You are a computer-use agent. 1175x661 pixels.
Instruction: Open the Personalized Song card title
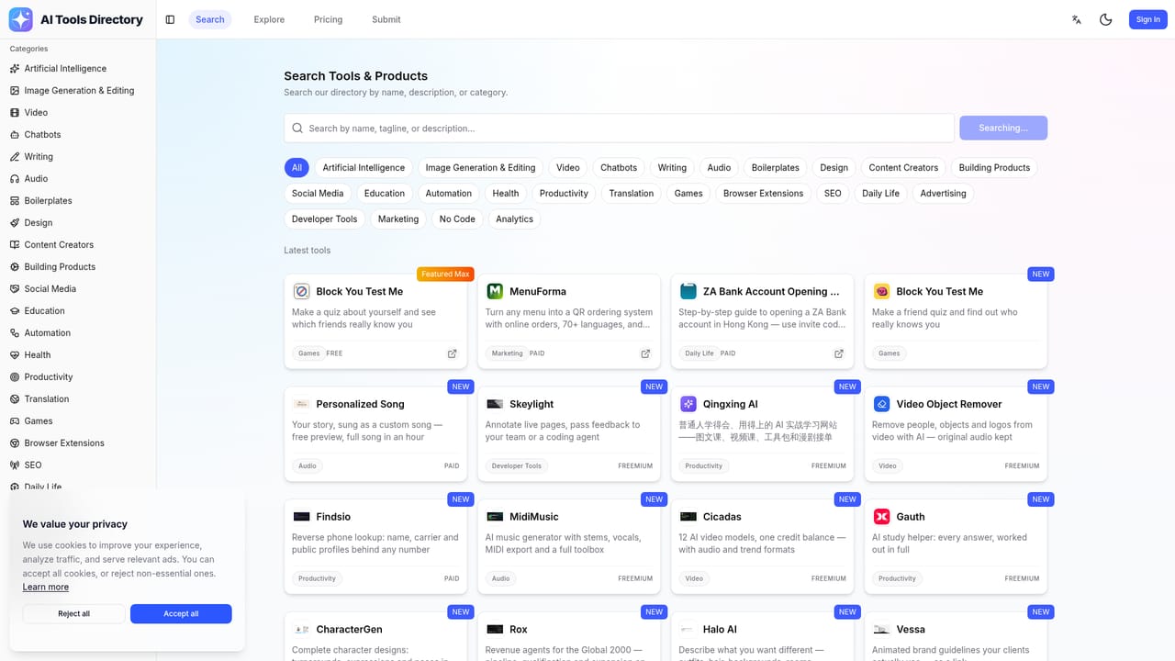coord(360,404)
